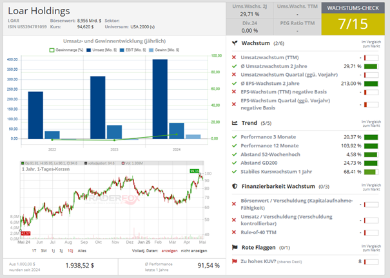Click the 2024 Umsatz dark blue bar
The image size is (390, 278).
click(160, 99)
